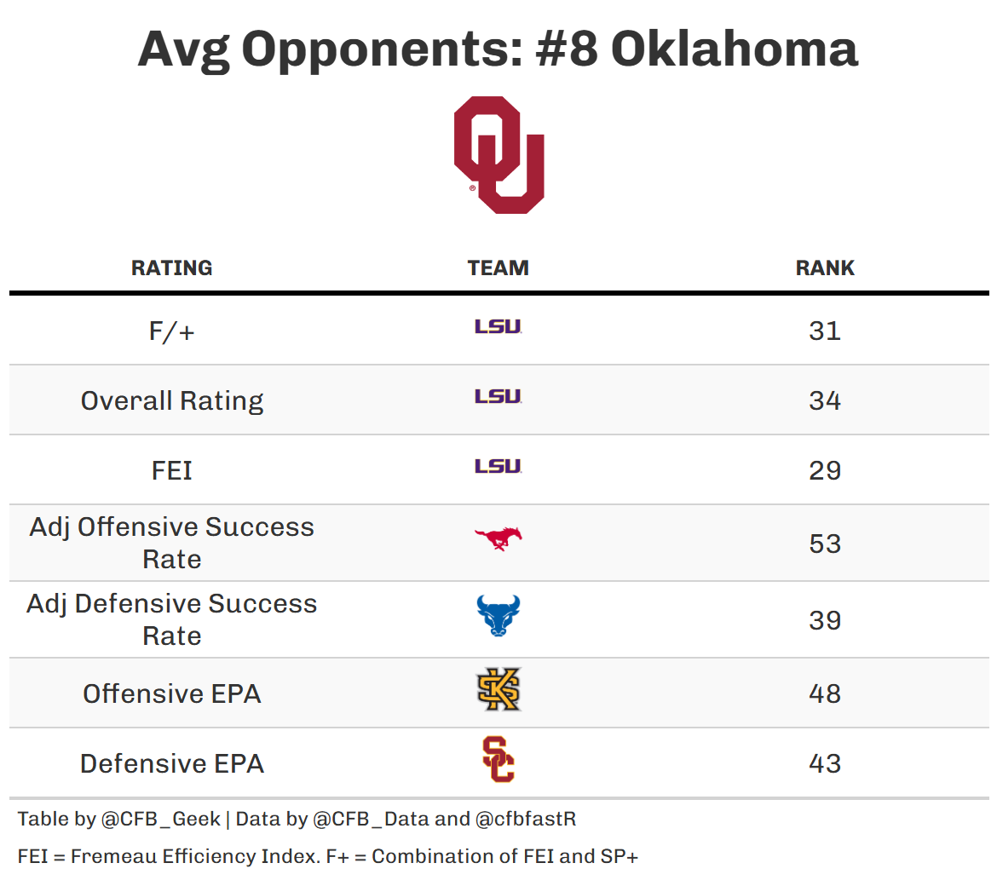This screenshot has height=886, width=997.
Task: Select the F/+ rating label
Action: 172,331
